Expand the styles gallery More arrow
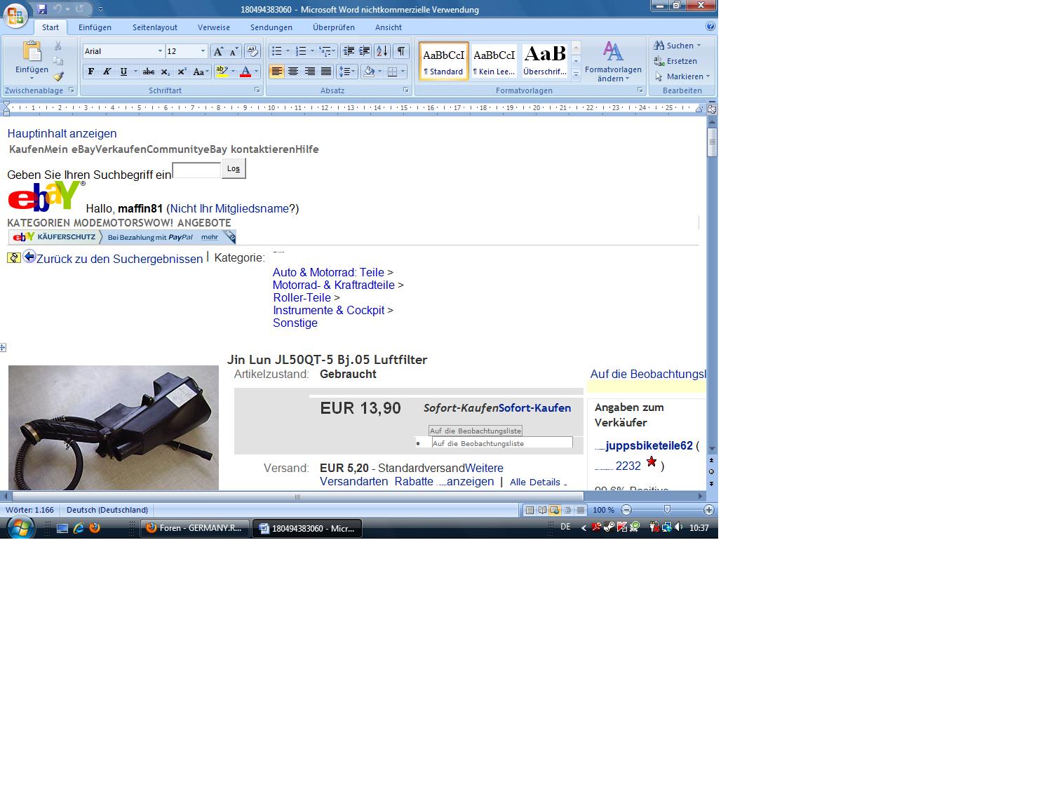 576,74
